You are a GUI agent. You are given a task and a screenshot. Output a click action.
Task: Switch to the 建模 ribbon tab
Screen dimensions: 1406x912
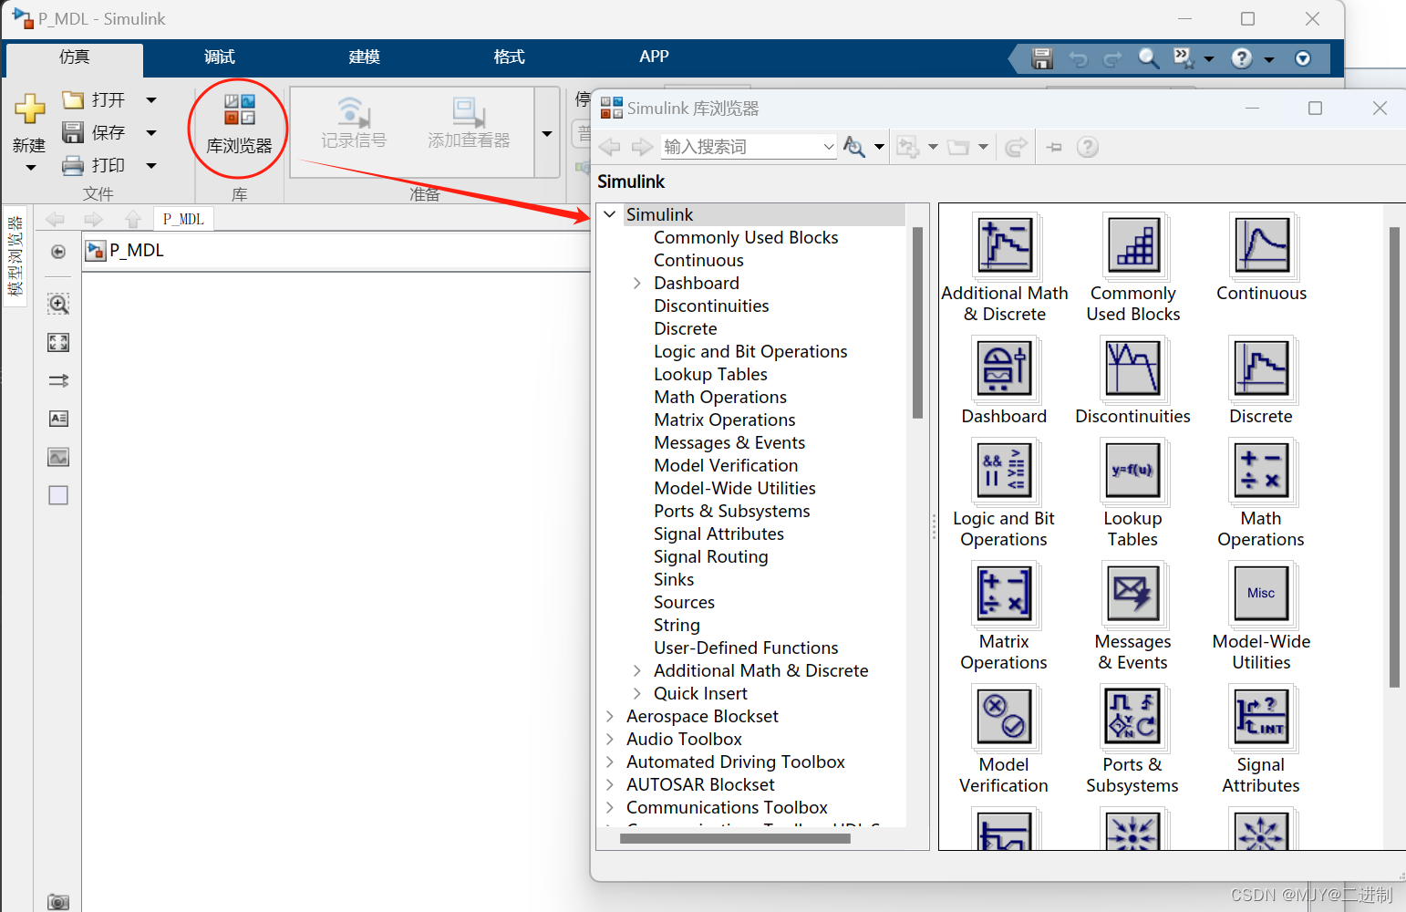coord(365,57)
